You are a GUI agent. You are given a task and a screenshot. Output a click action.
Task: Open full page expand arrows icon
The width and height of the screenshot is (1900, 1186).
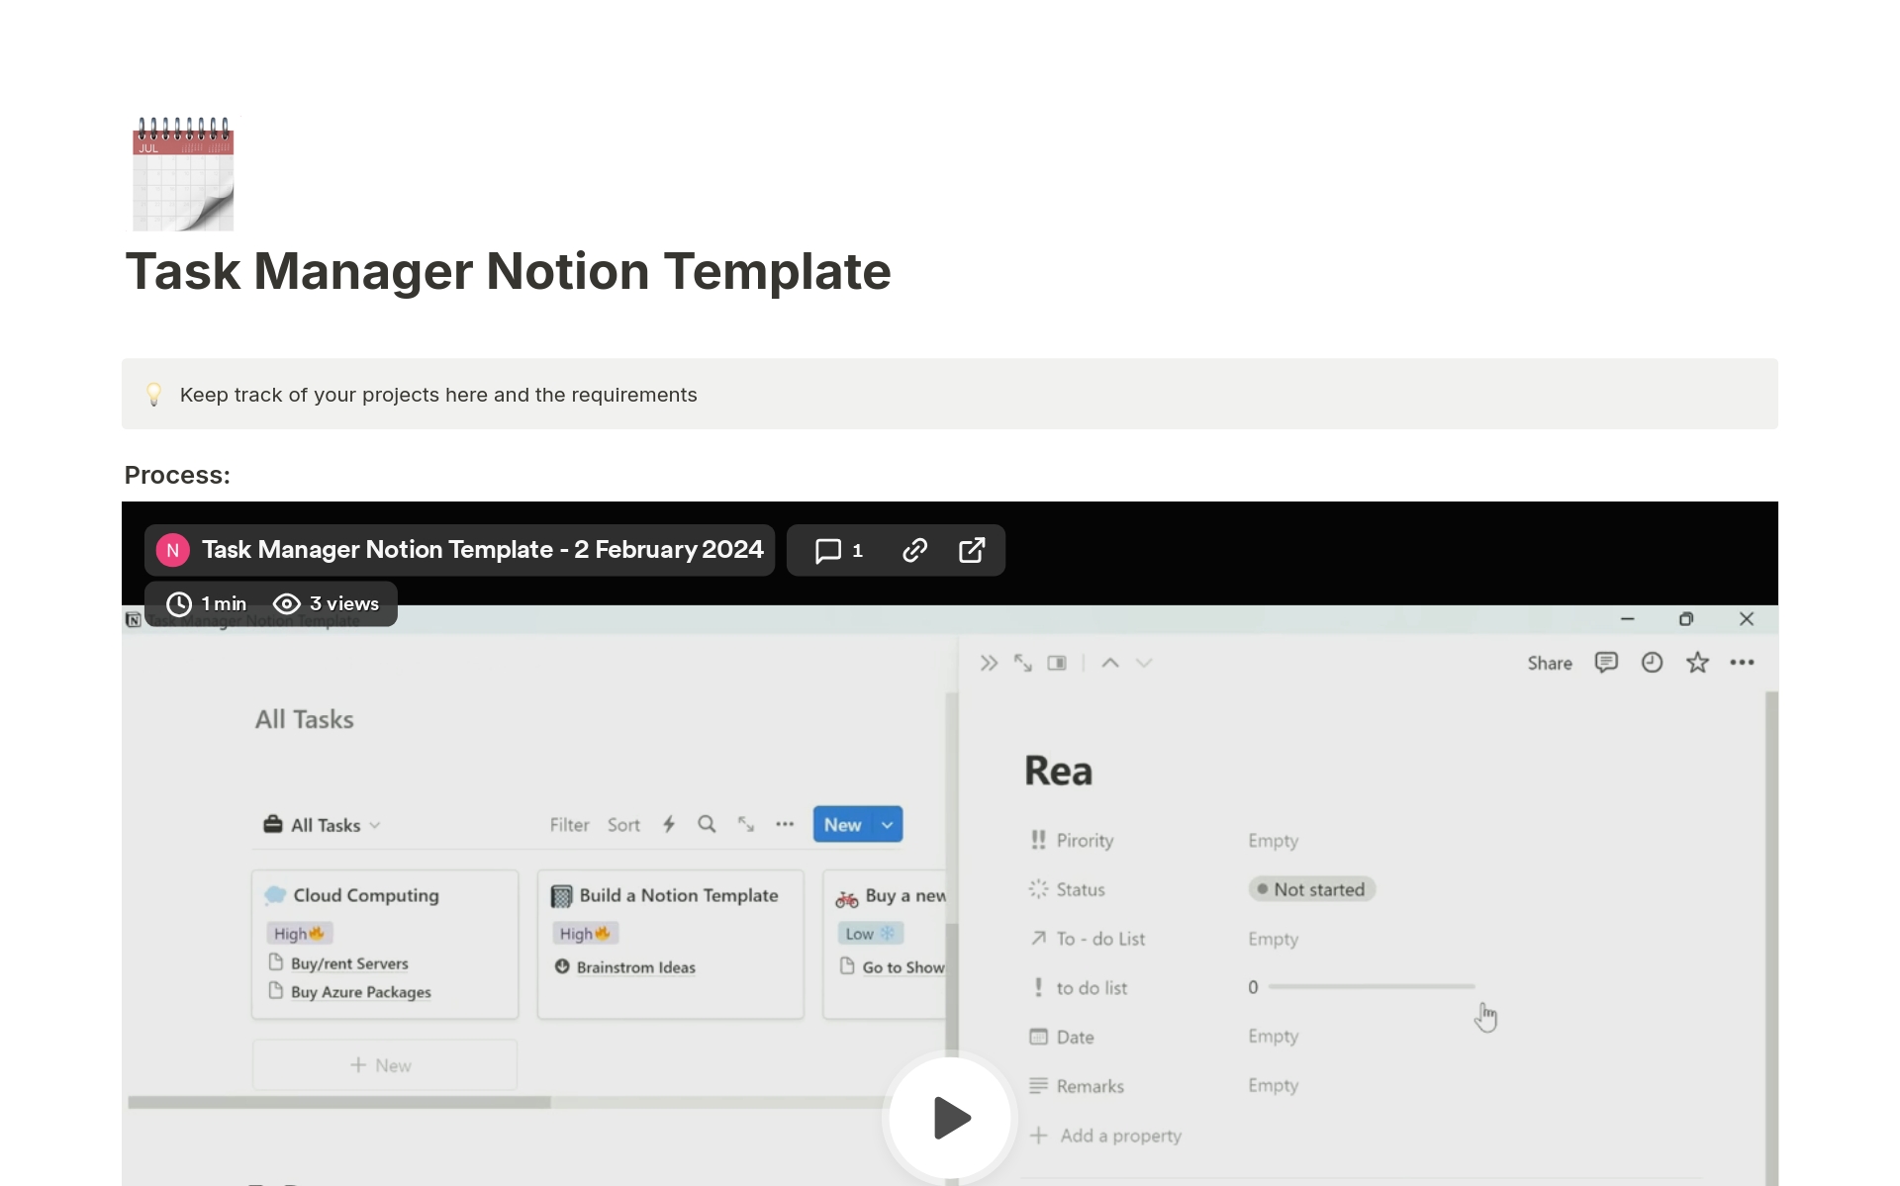tap(1022, 663)
